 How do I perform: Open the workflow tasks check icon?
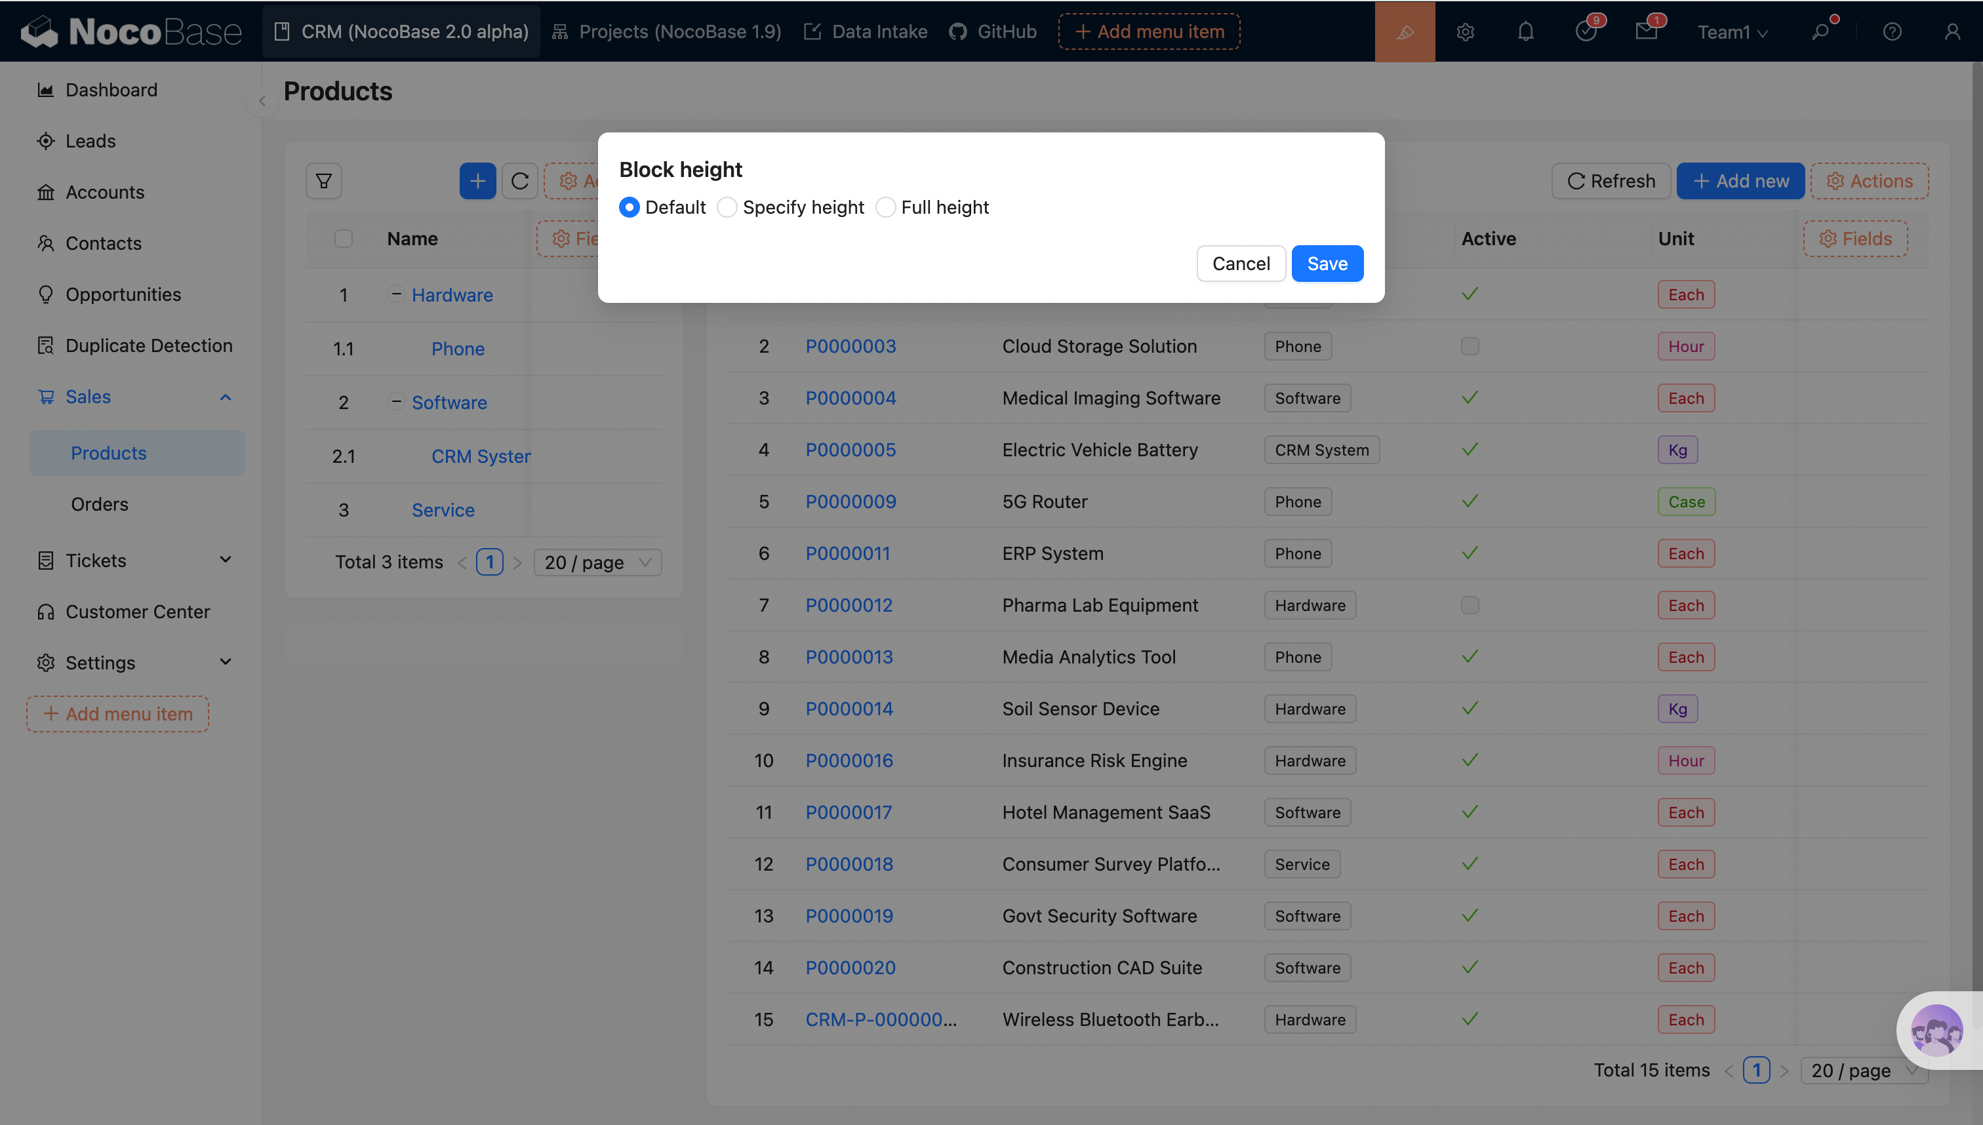(x=1586, y=31)
